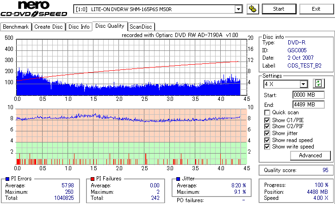Click the Exit button

[316, 9]
